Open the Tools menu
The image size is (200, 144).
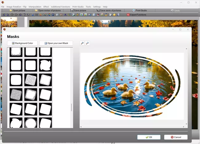coord(88,7)
